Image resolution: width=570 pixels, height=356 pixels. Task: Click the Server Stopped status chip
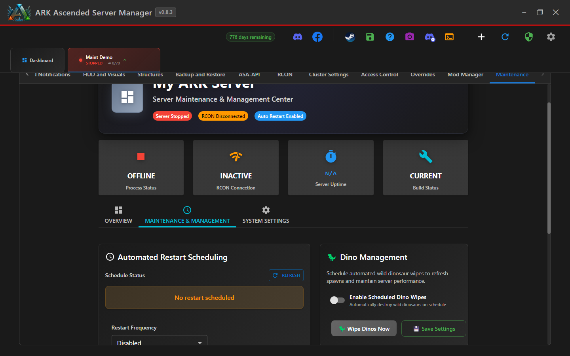(x=172, y=116)
